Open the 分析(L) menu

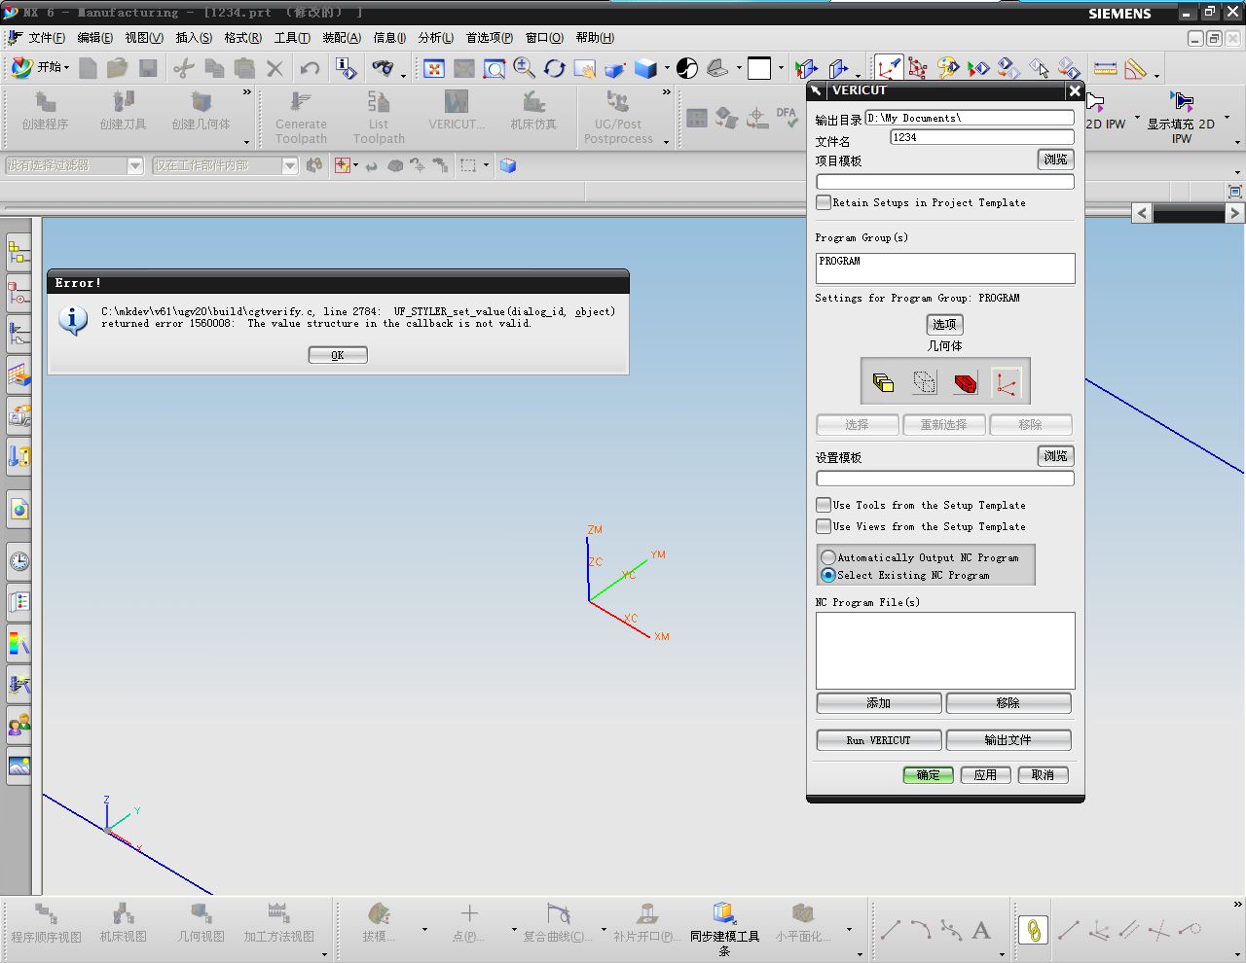click(436, 38)
